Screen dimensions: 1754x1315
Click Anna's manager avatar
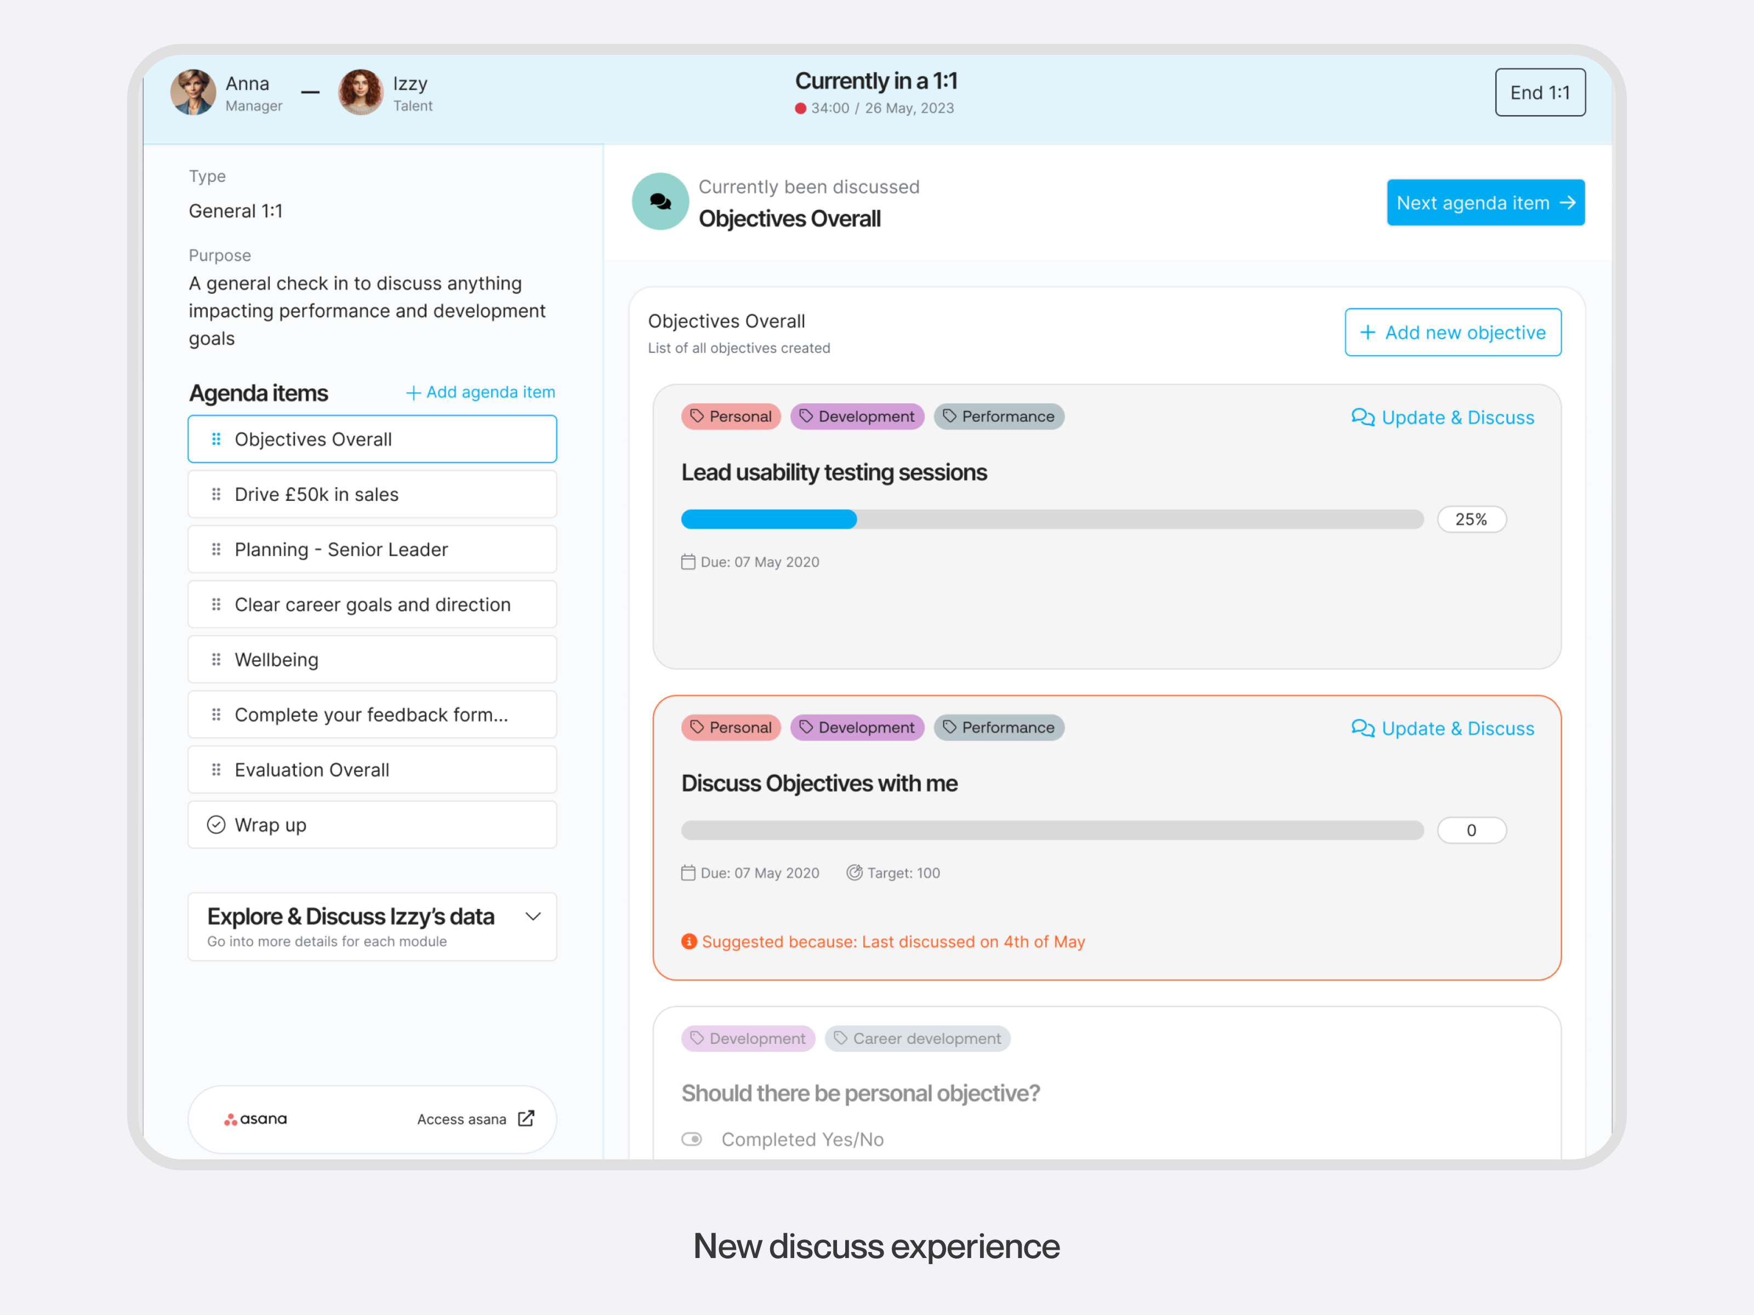193,92
